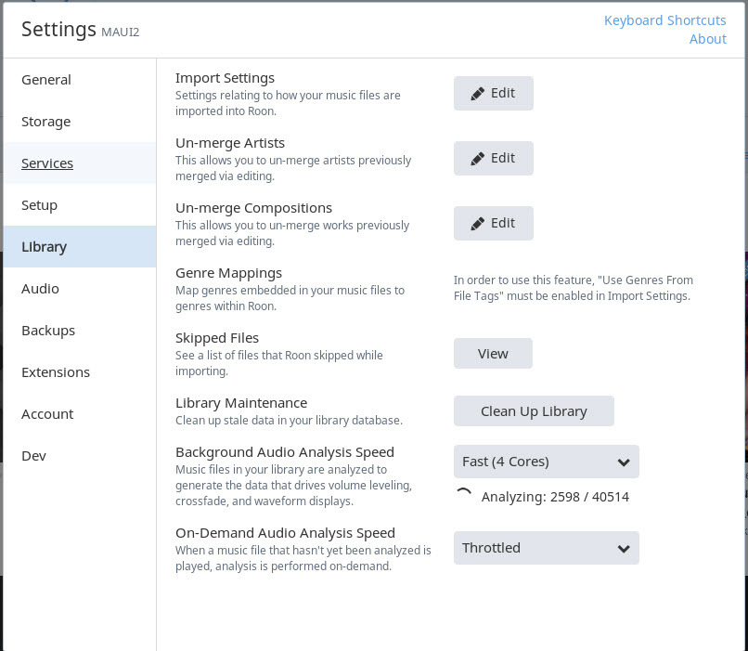Open the Keyboard Shortcuts link
The height and width of the screenshot is (651, 748).
point(664,20)
